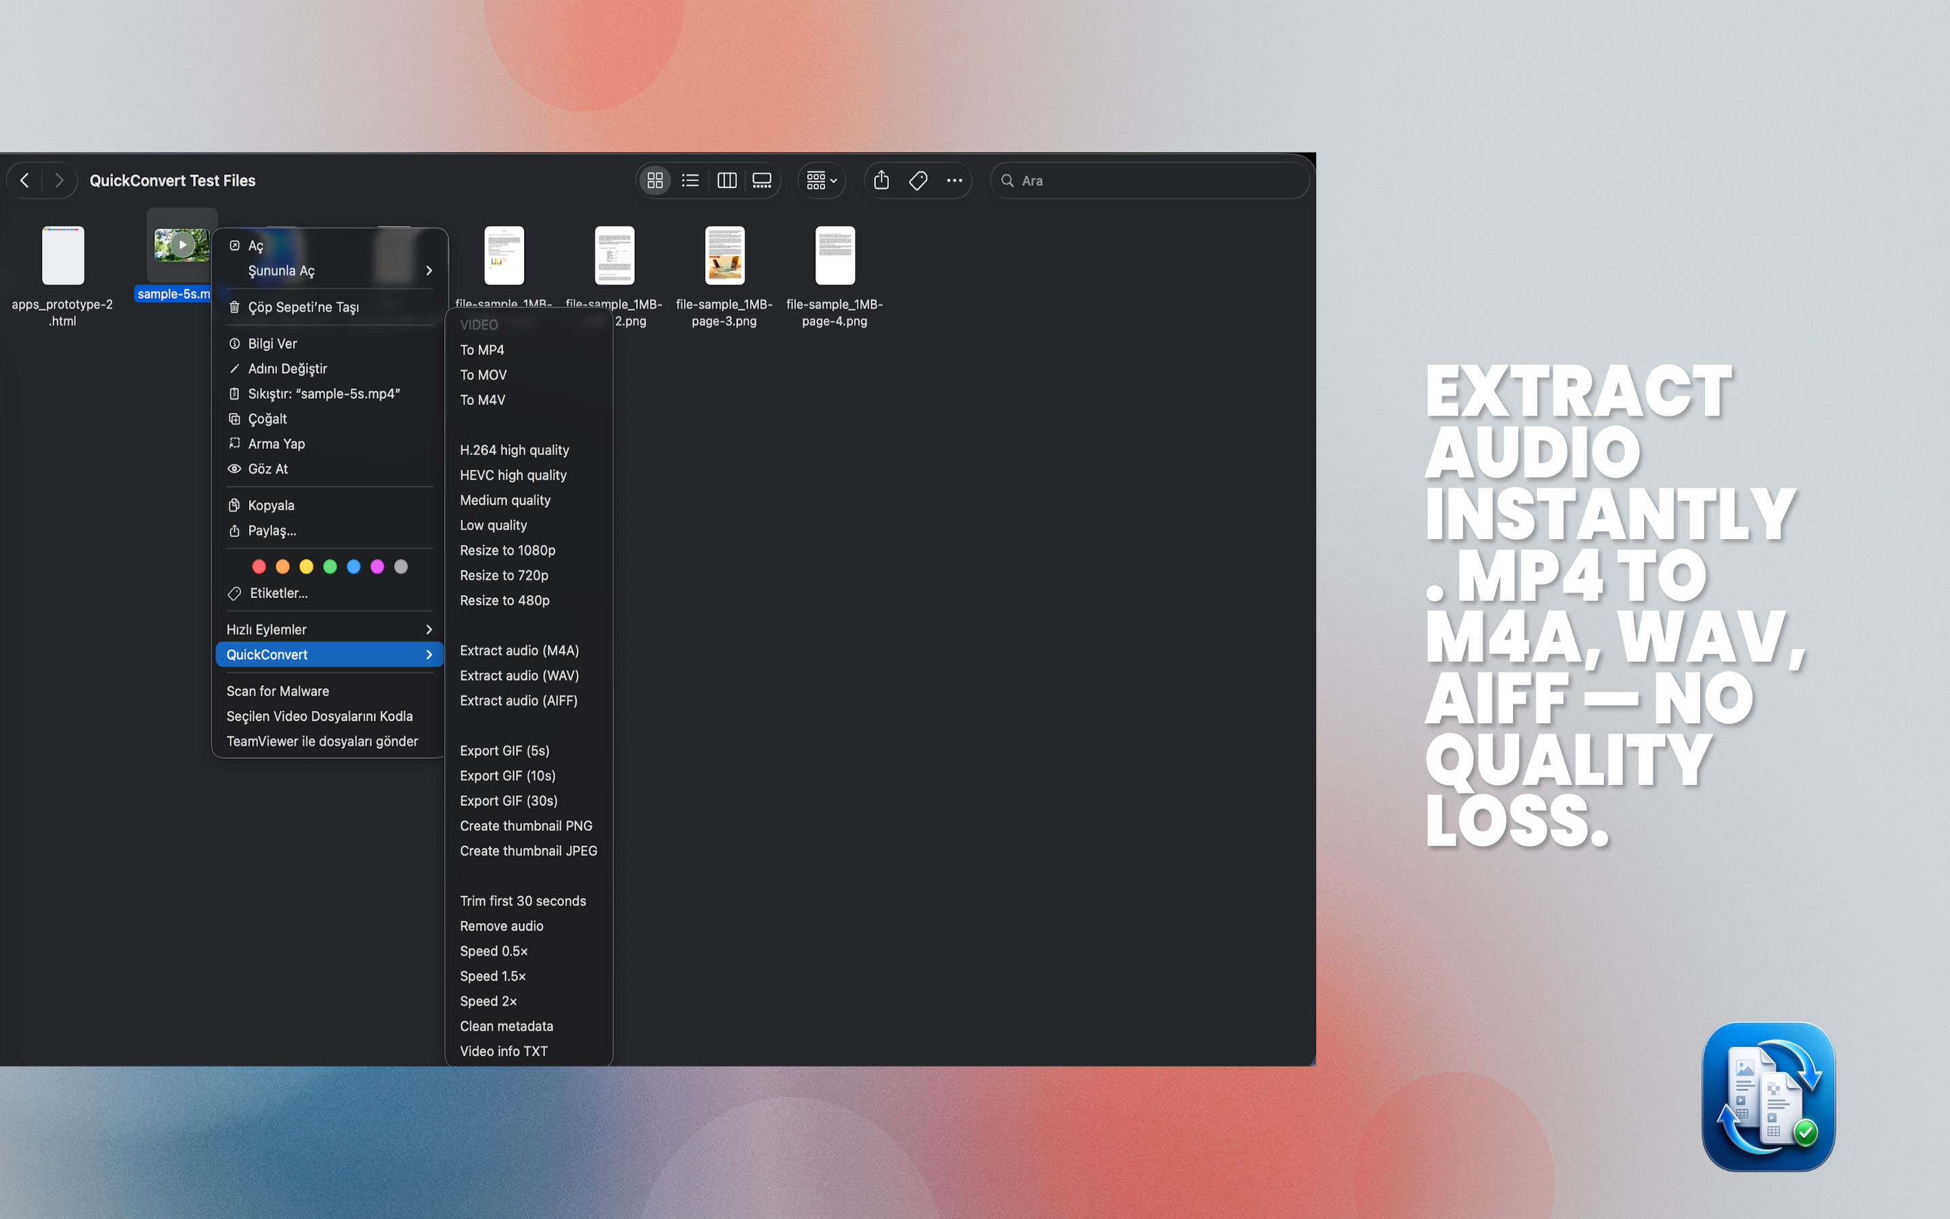Choose Resize to 480p

pyautogui.click(x=529, y=600)
